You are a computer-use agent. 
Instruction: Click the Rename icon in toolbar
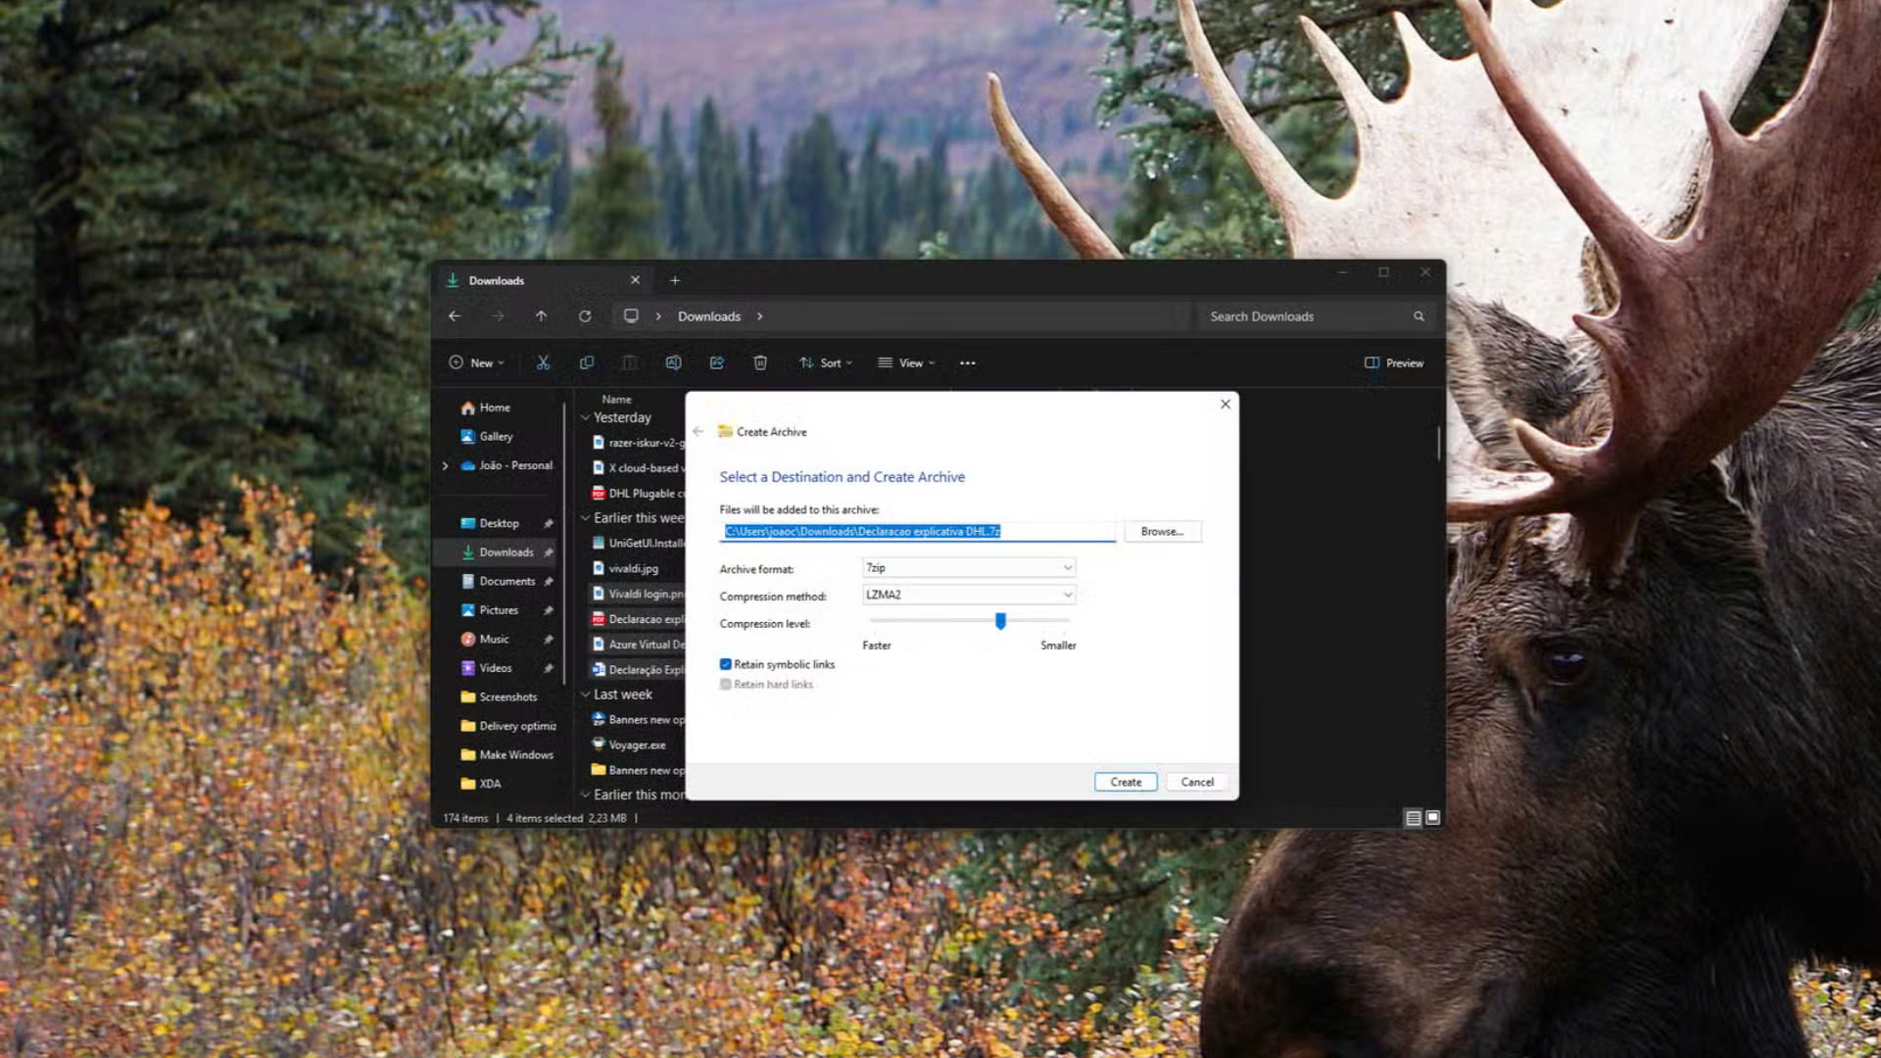tap(673, 362)
